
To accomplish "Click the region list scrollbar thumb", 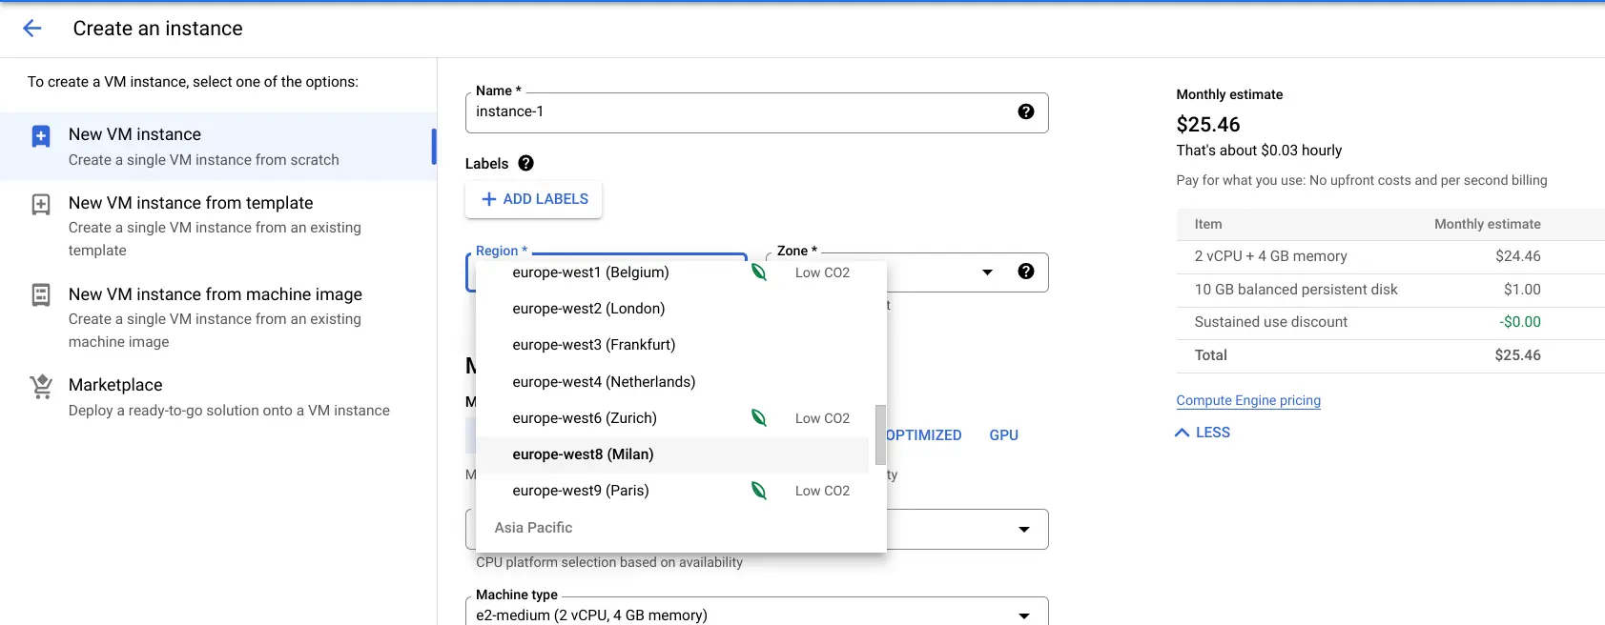I will 880,434.
